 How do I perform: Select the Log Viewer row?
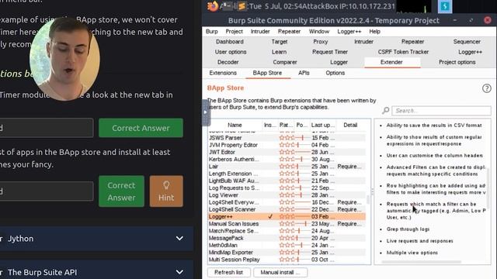pos(287,195)
